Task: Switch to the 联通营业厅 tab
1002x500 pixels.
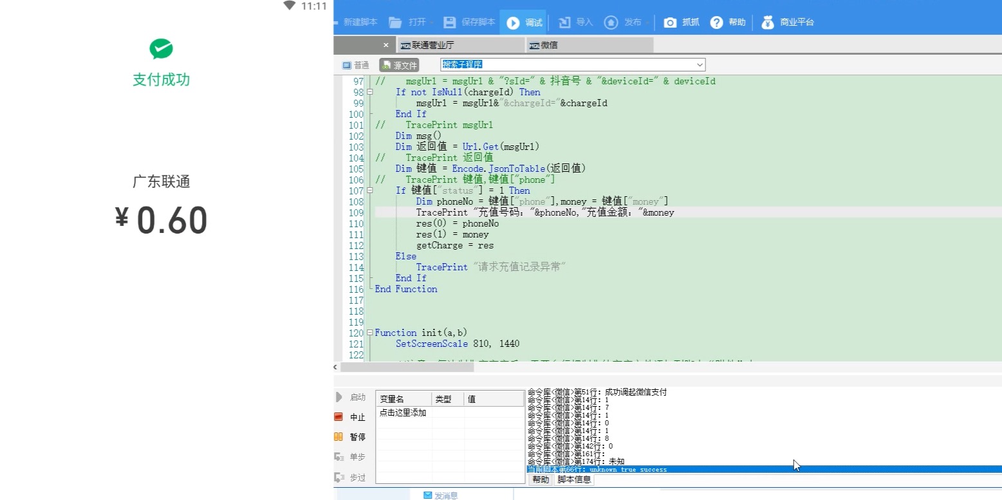Action: 460,45
